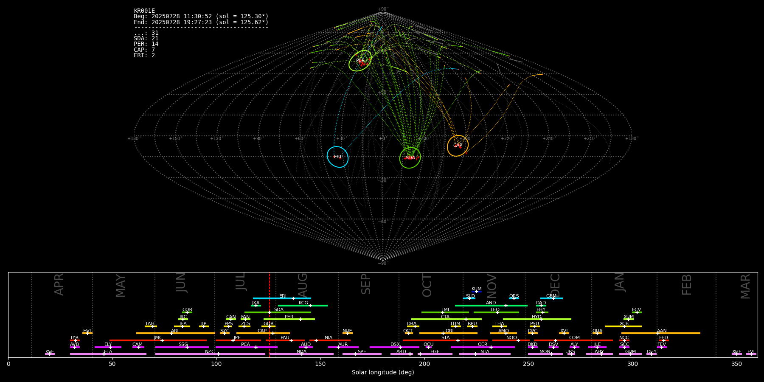Click the AND shower bar in timeline
Image resolution: width=764 pixels, height=382 pixels.
[491, 305]
